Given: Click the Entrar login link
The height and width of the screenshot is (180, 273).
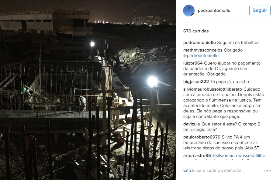Looking at the screenshot, I should (x=189, y=170).
